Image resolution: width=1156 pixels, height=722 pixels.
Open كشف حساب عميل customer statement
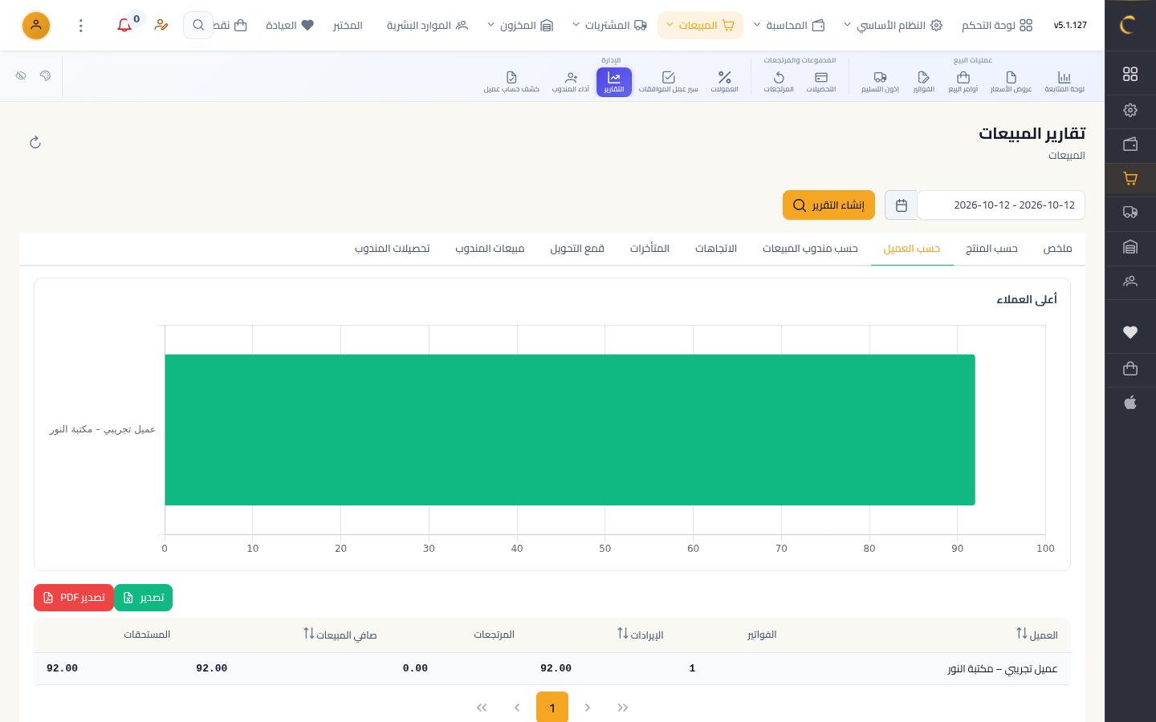tap(511, 82)
